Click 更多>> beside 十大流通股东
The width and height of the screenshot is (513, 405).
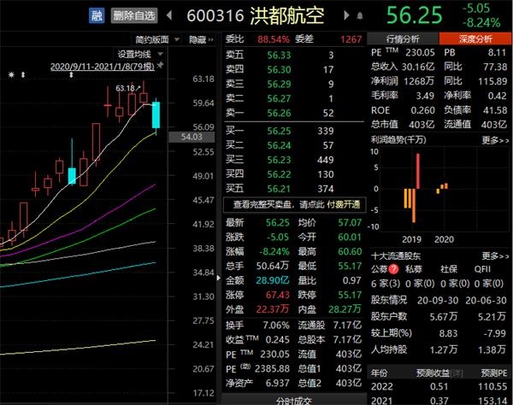(495, 256)
